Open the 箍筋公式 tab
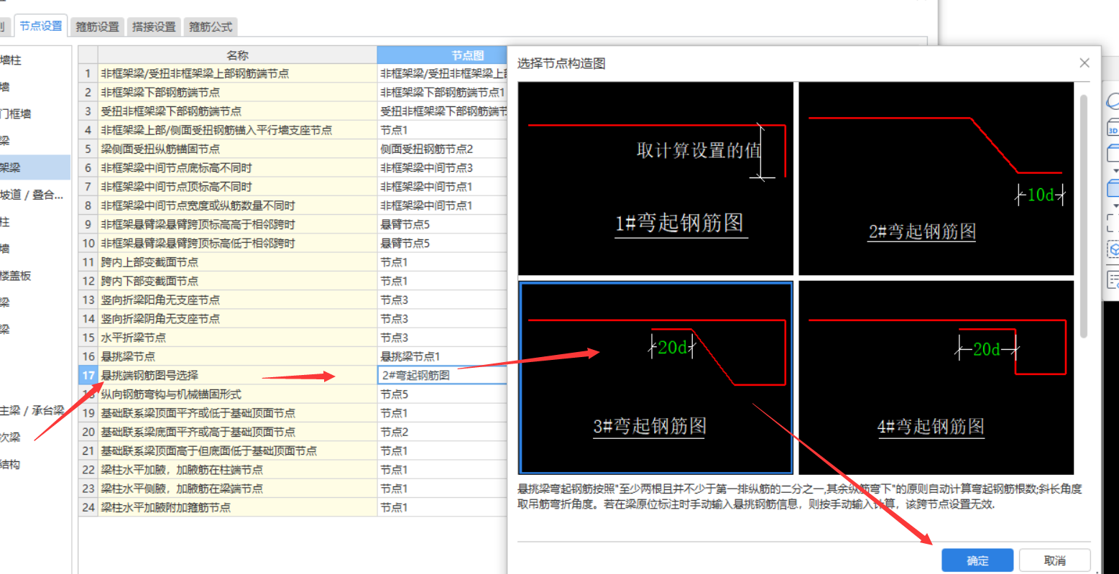This screenshot has width=1119, height=574. (x=210, y=27)
